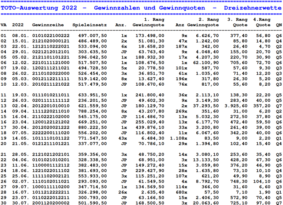
Task: Click Spieleinsatz '303.635,50' in row 04
Action: tap(92, 52)
